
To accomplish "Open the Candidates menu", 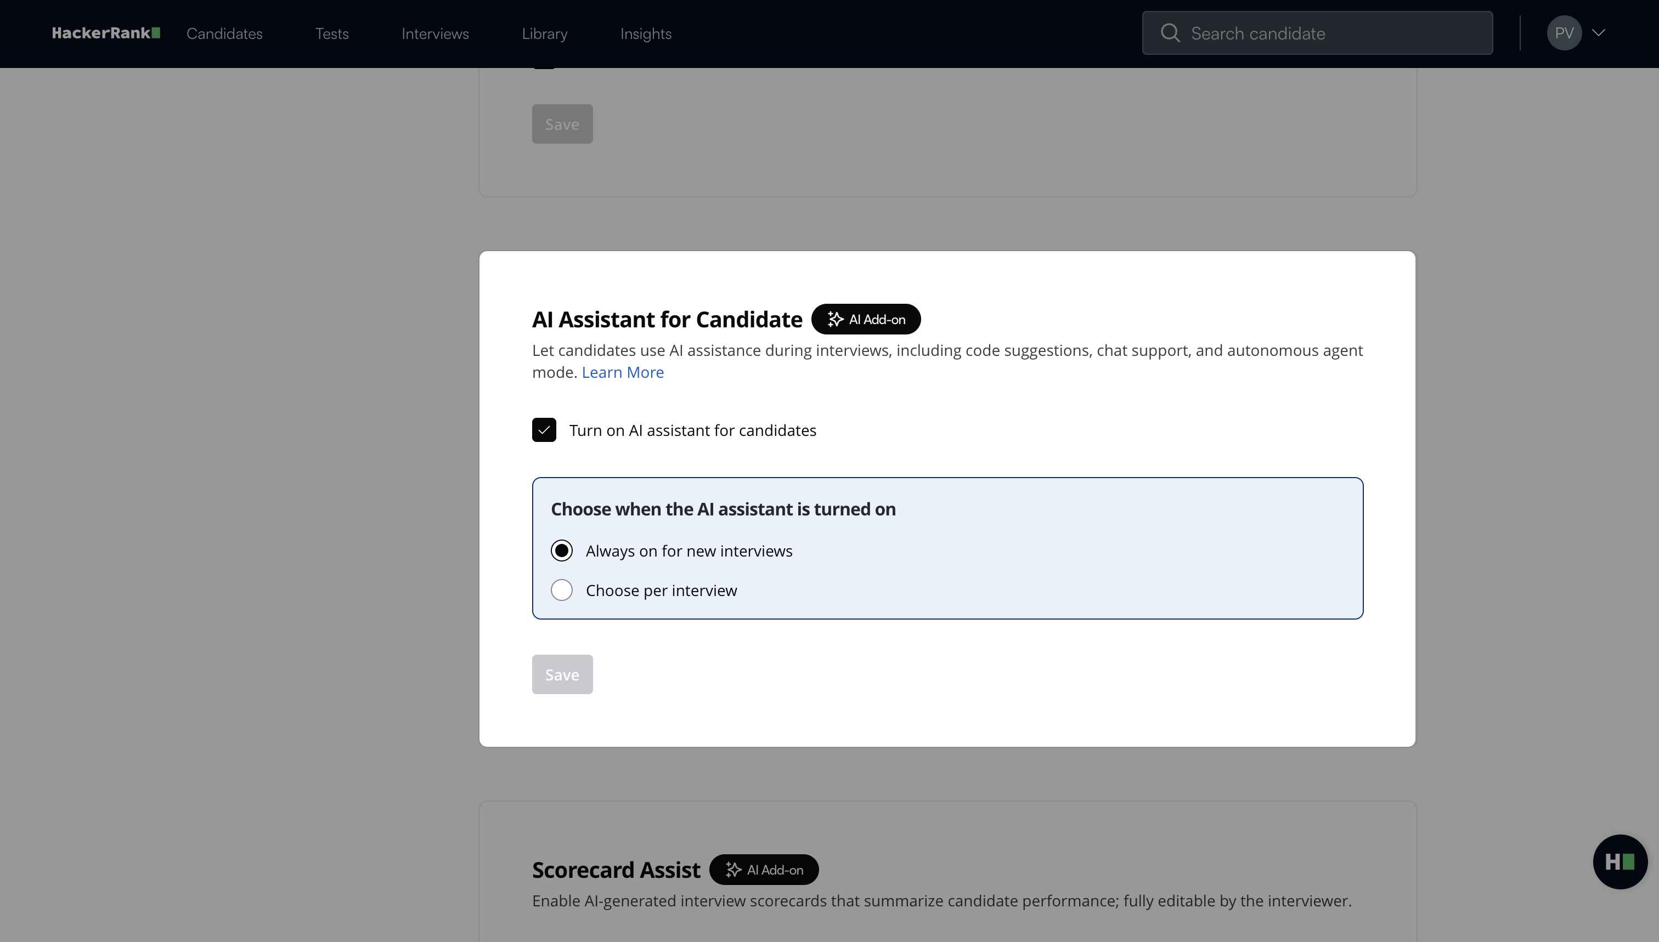I will pos(224,33).
